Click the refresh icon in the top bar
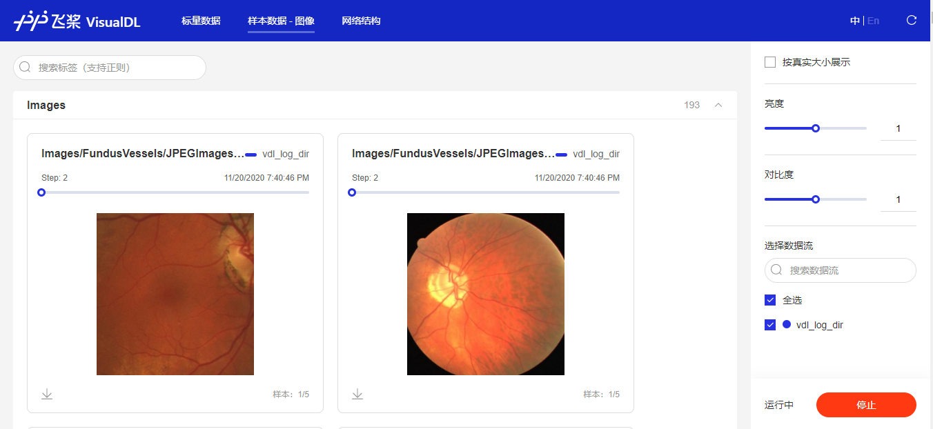933x429 pixels. tap(910, 21)
